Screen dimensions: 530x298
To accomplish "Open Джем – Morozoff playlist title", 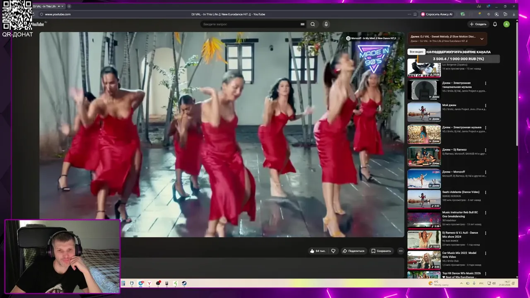I will (x=453, y=172).
